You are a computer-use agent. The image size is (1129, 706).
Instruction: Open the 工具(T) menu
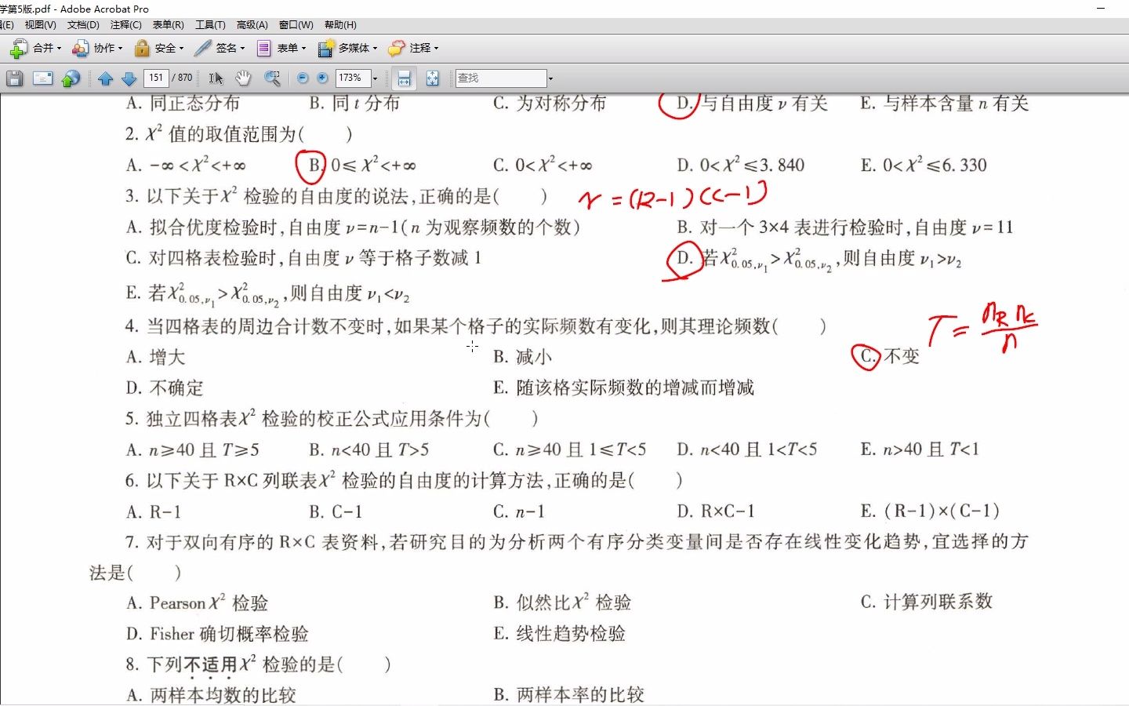[210, 25]
